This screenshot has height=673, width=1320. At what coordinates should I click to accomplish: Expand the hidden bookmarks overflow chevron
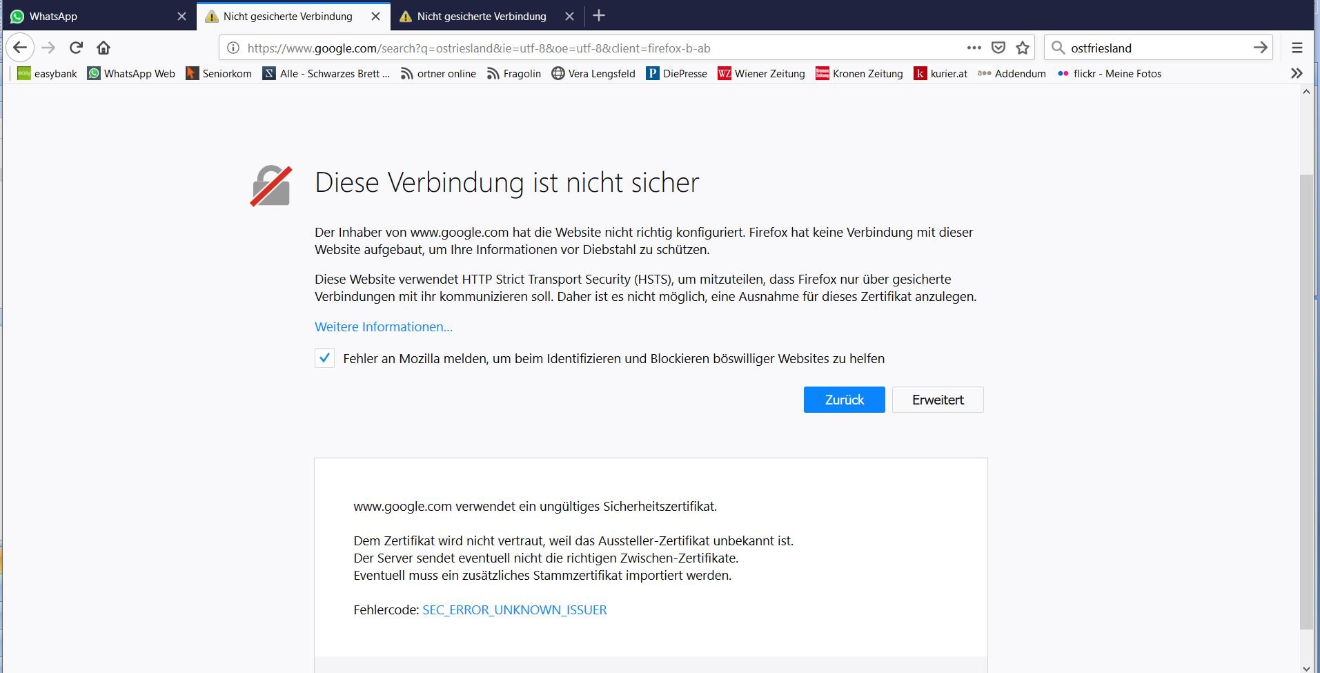pyautogui.click(x=1297, y=73)
